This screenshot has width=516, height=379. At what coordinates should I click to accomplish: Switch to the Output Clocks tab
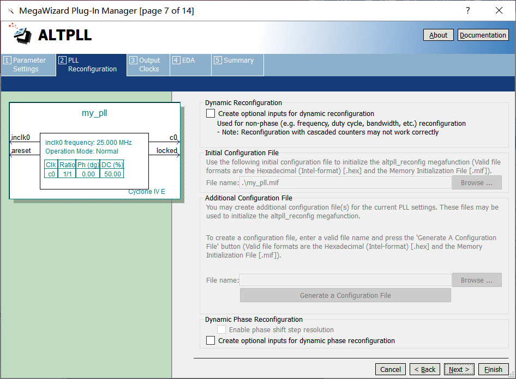tap(148, 65)
